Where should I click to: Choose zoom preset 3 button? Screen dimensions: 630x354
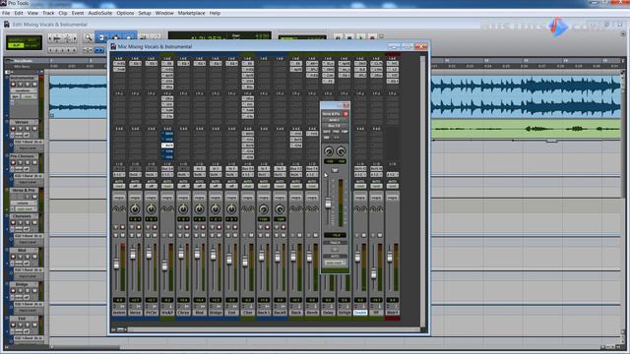click(x=62, y=50)
